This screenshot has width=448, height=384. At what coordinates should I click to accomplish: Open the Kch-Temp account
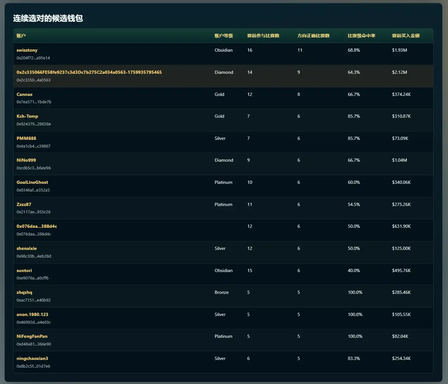[x=27, y=116]
